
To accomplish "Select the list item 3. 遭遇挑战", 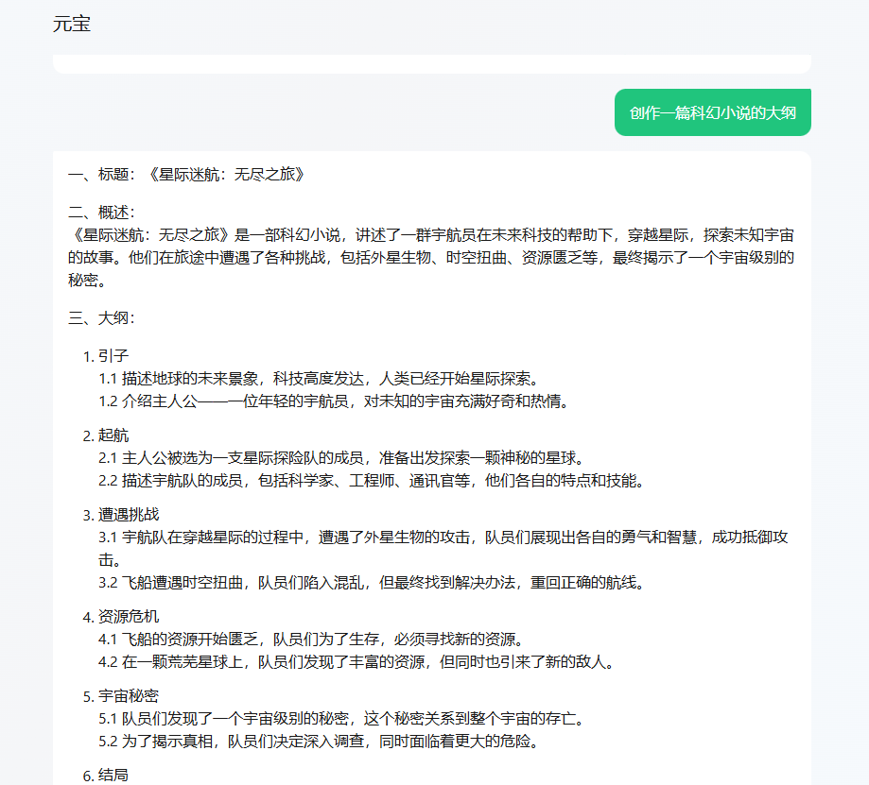I will [129, 514].
